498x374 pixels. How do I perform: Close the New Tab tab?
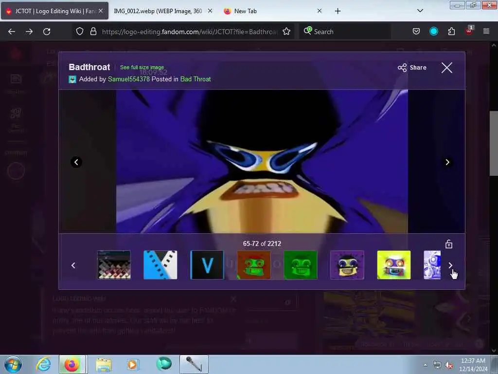pos(320,11)
